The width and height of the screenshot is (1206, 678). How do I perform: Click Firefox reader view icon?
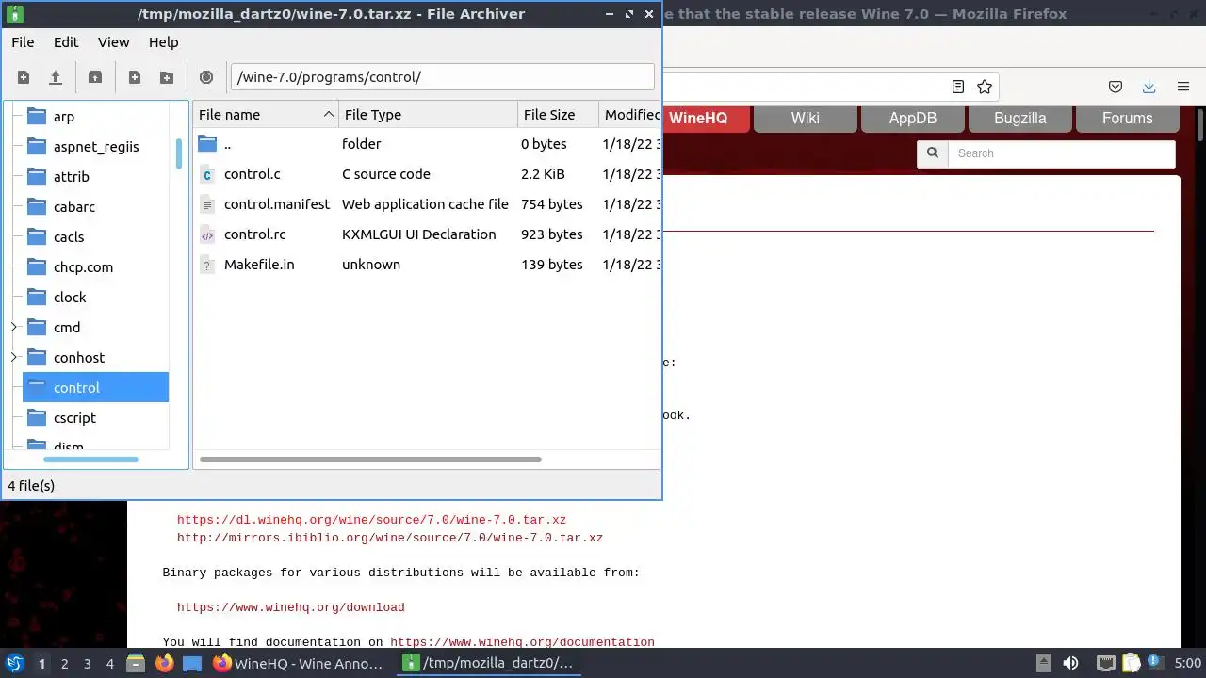958,87
